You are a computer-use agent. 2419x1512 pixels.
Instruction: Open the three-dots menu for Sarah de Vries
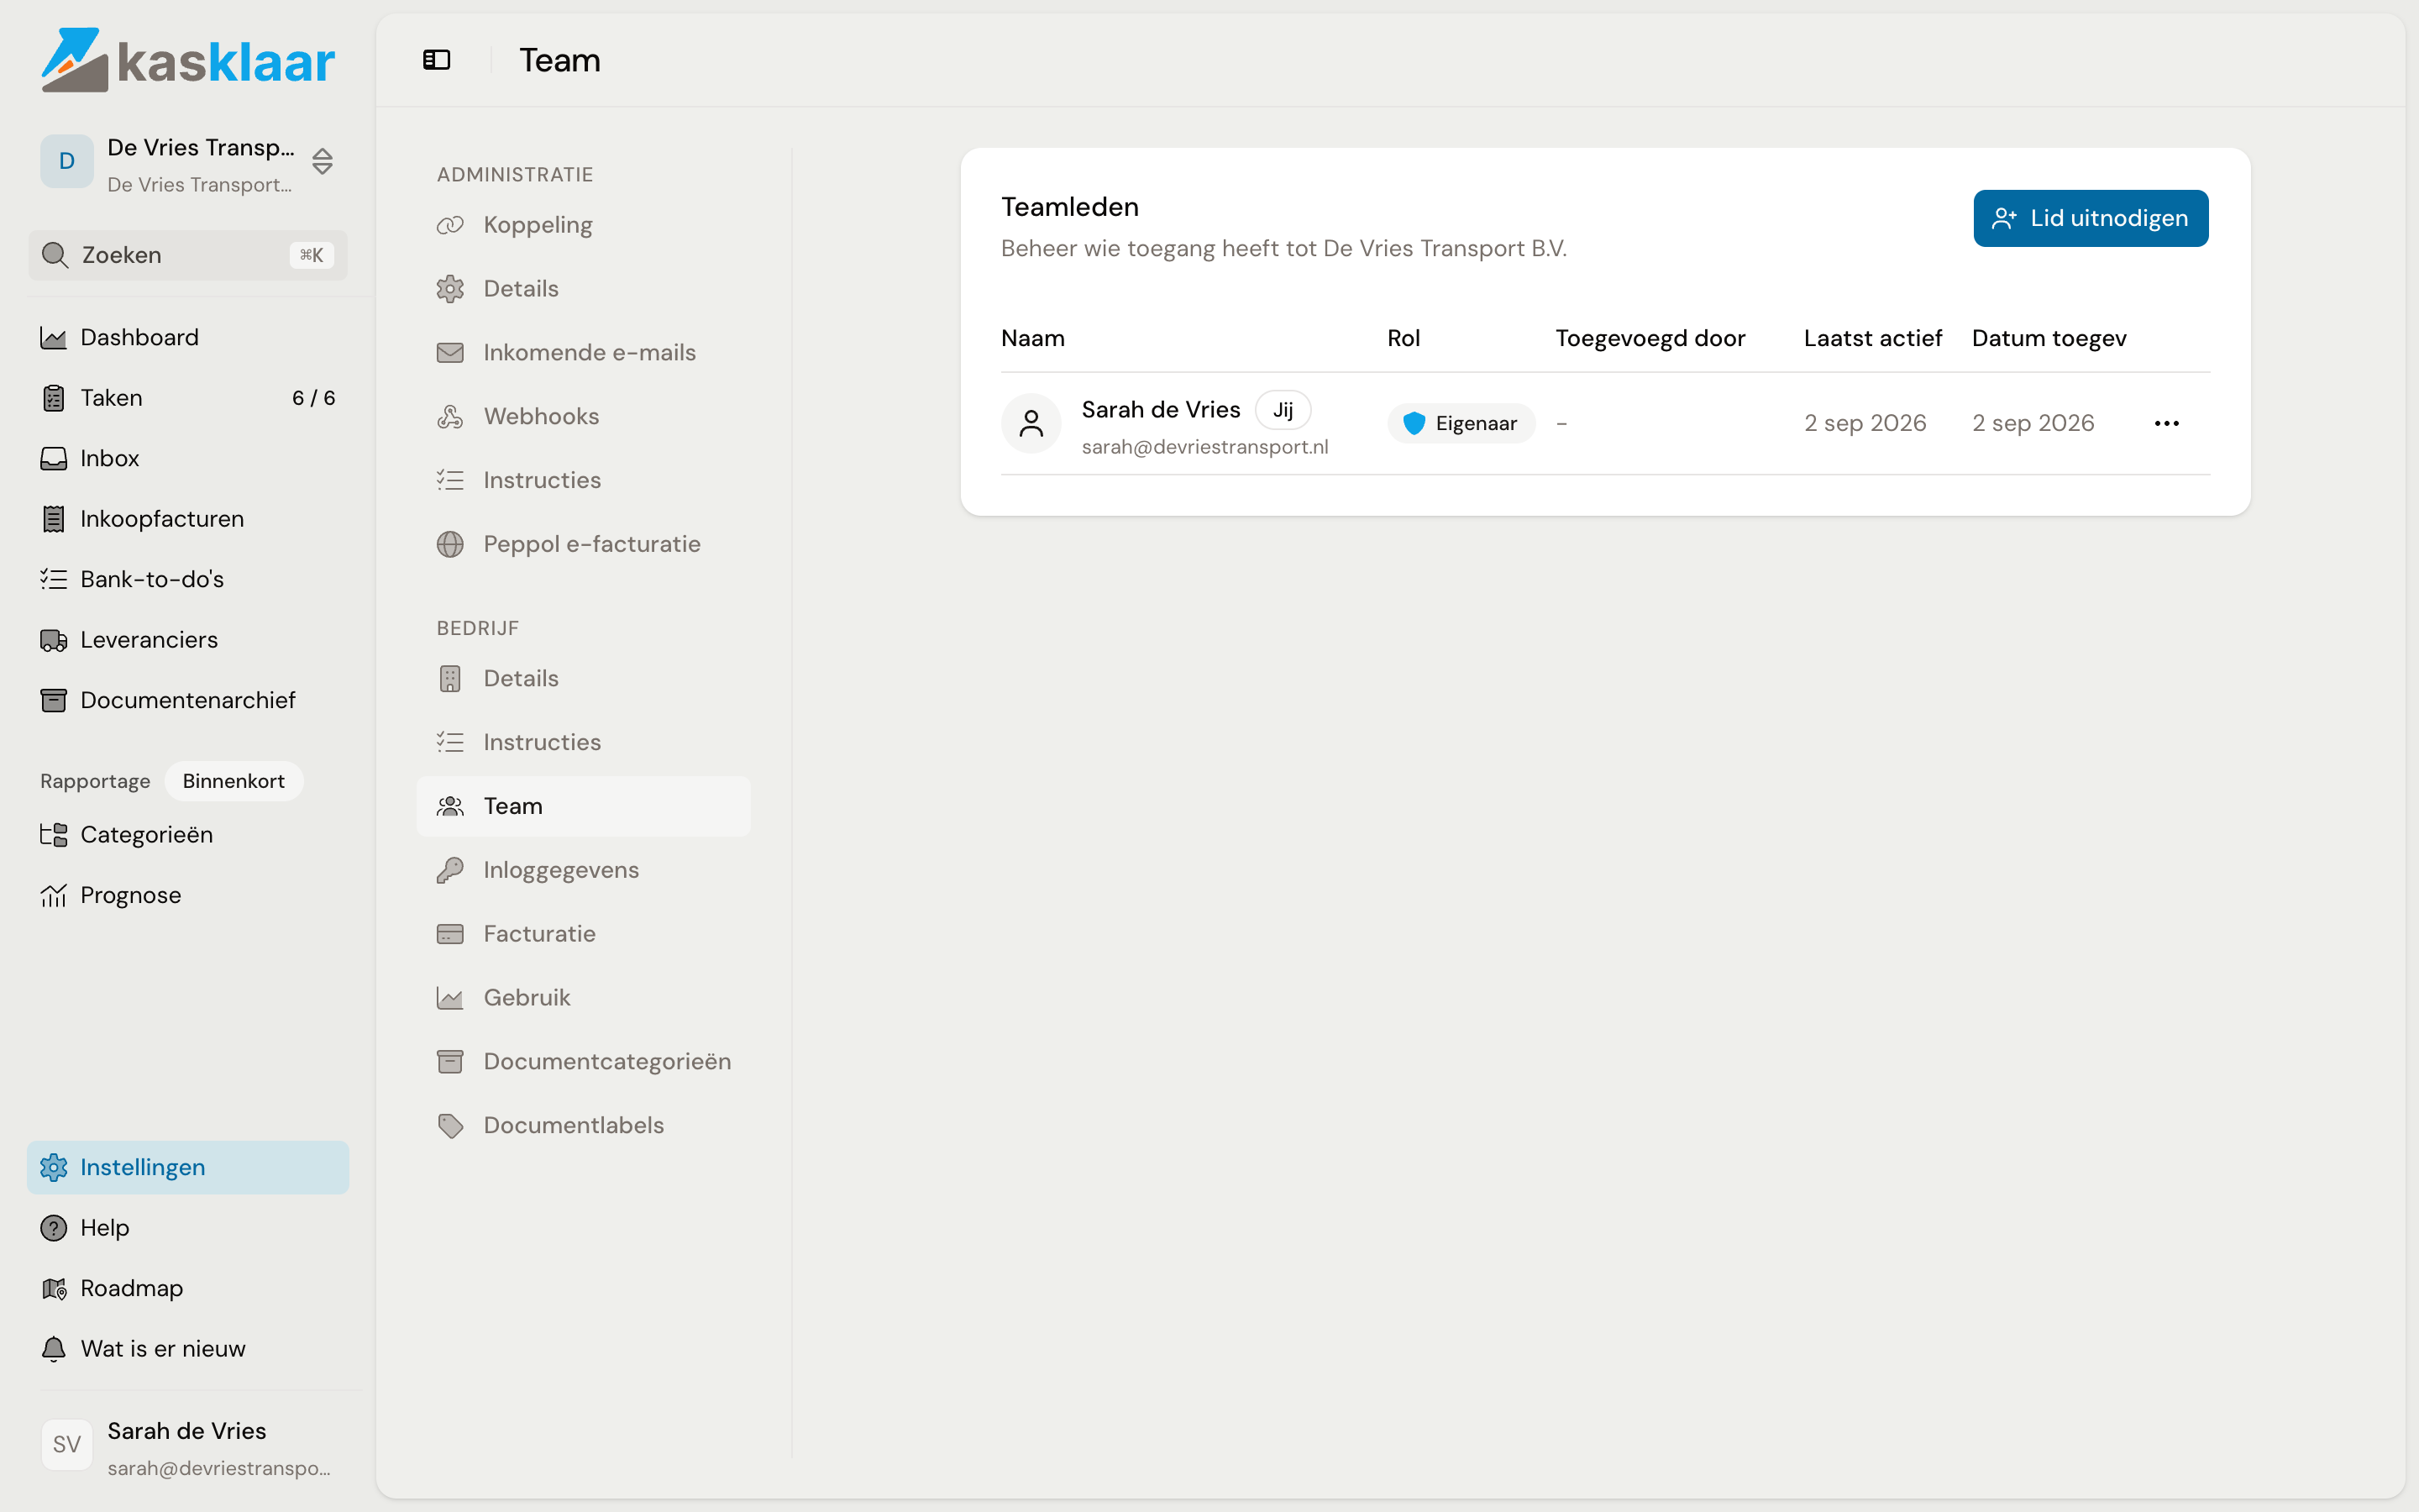pyautogui.click(x=2166, y=424)
